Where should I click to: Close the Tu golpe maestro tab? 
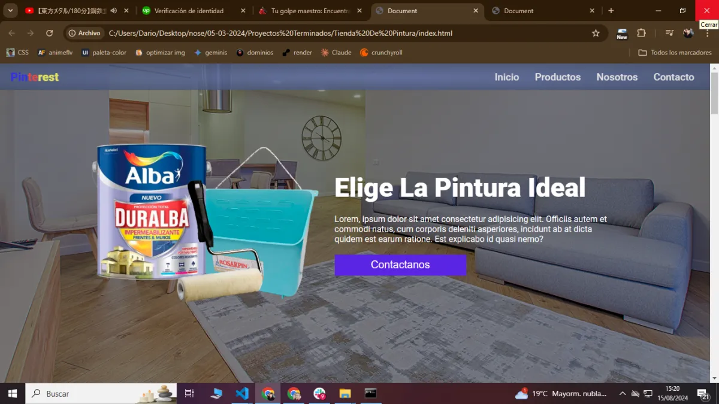[x=359, y=11]
